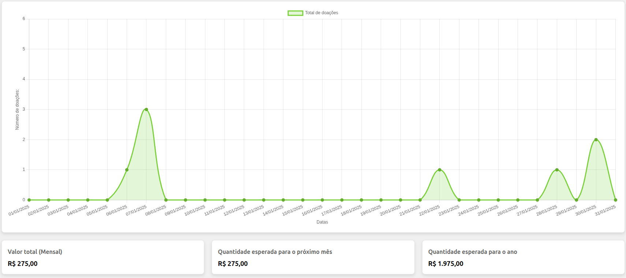Click the 30/01/2025 peak data point
Image resolution: width=626 pixels, height=278 pixels.
tap(596, 140)
